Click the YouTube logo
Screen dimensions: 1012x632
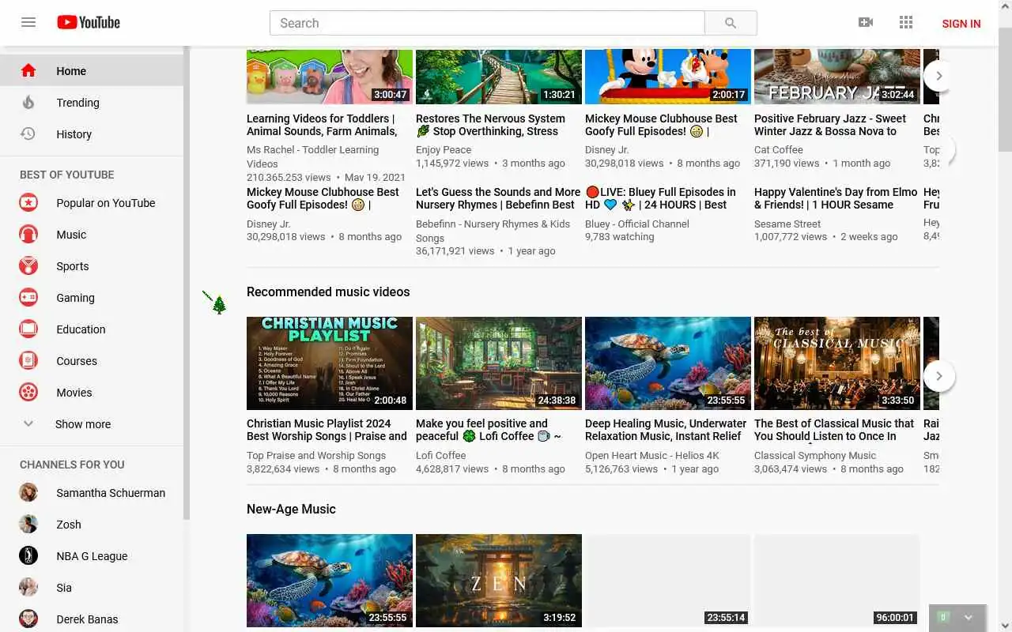(x=89, y=22)
